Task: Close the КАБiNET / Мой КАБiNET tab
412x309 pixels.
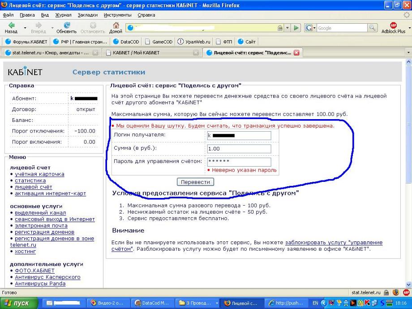Action: 196,53
